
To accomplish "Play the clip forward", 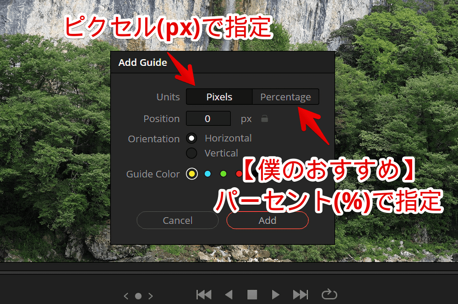I will (275, 295).
